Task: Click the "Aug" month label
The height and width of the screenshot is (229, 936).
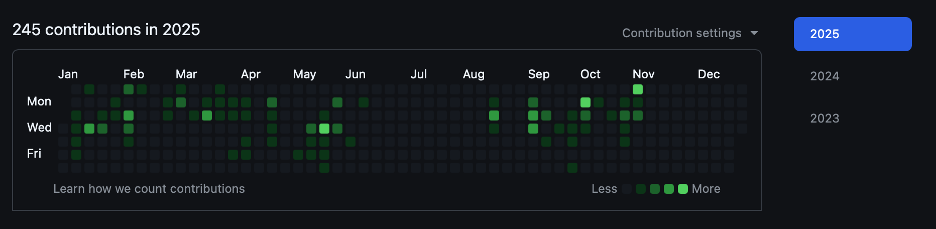Action: [x=474, y=74]
